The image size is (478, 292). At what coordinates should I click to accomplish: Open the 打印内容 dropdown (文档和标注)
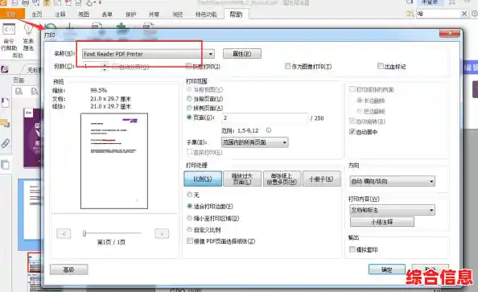(393, 210)
